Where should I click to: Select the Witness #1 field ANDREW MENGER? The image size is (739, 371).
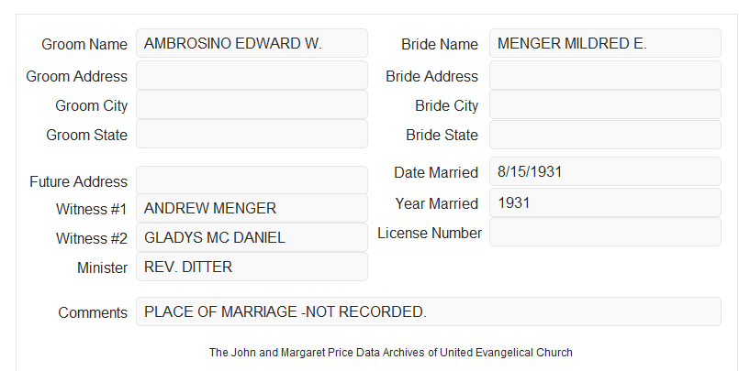pos(252,208)
